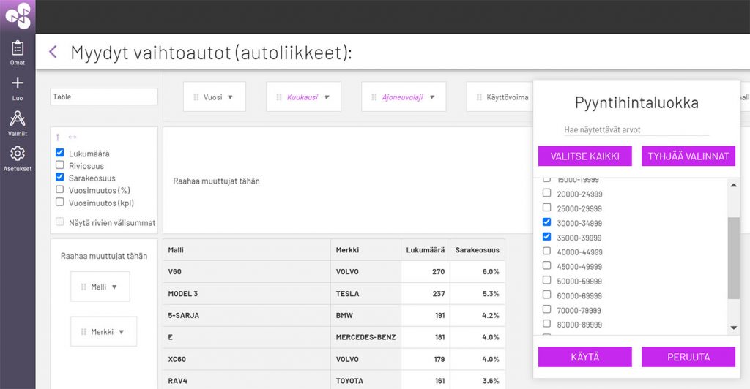The height and width of the screenshot is (389, 750).
Task: Click the vertical sort arrow icon
Action: pyautogui.click(x=59, y=137)
